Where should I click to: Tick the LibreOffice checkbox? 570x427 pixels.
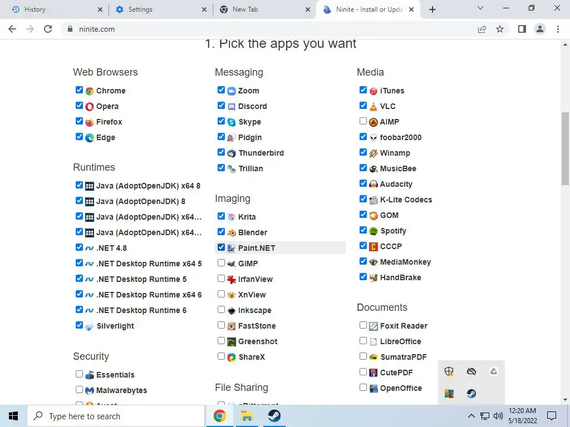pos(363,341)
